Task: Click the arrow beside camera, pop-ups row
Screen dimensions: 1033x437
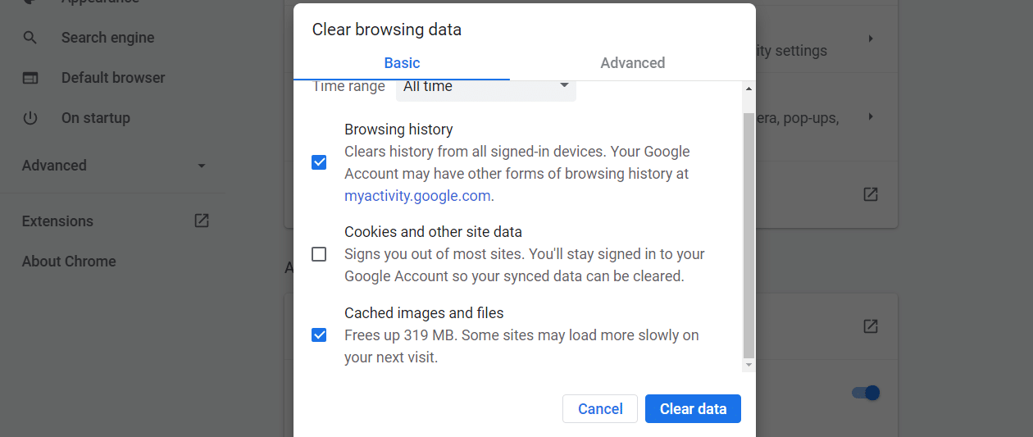Action: (871, 116)
